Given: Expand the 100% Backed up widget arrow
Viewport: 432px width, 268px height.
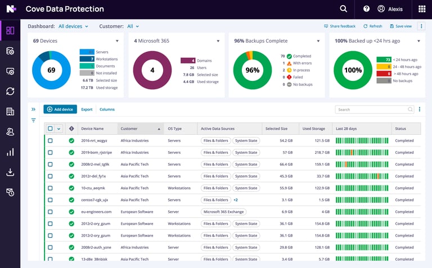Looking at the screenshot, I should (418, 41).
